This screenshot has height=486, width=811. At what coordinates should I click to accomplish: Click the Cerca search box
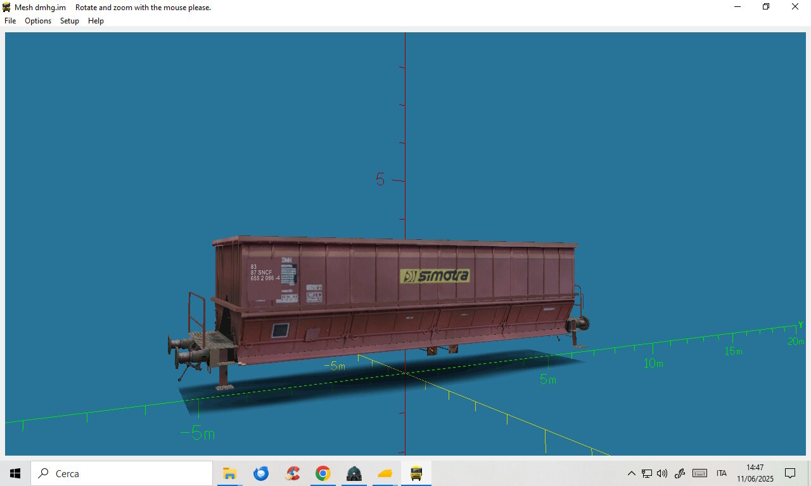[122, 473]
